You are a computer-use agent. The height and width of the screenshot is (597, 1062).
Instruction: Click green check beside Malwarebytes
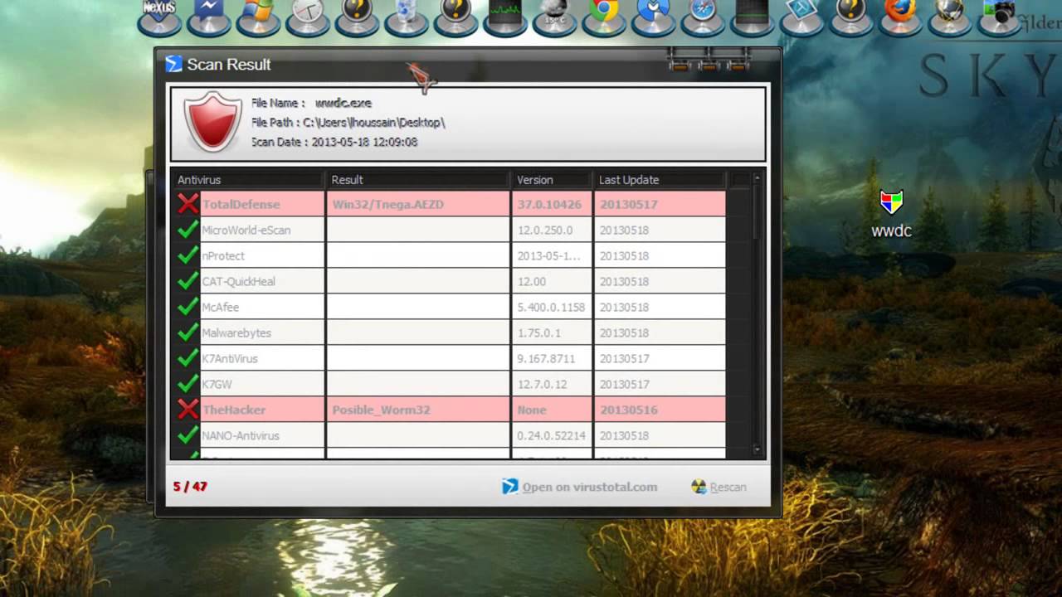[188, 332]
